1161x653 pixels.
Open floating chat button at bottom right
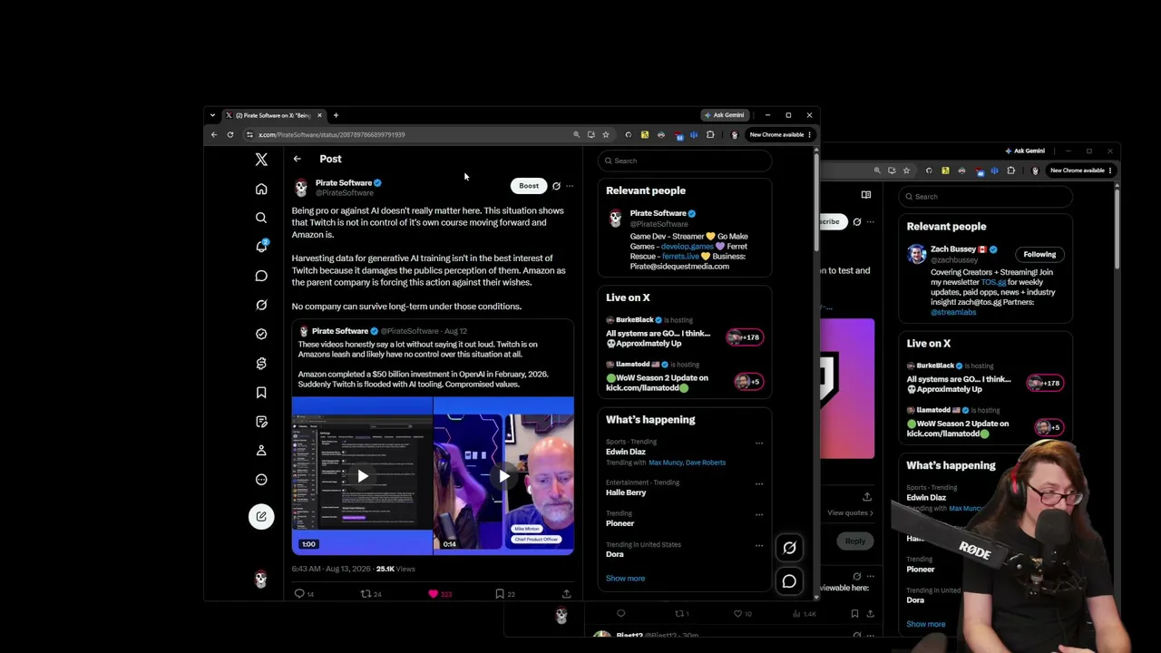click(x=789, y=581)
